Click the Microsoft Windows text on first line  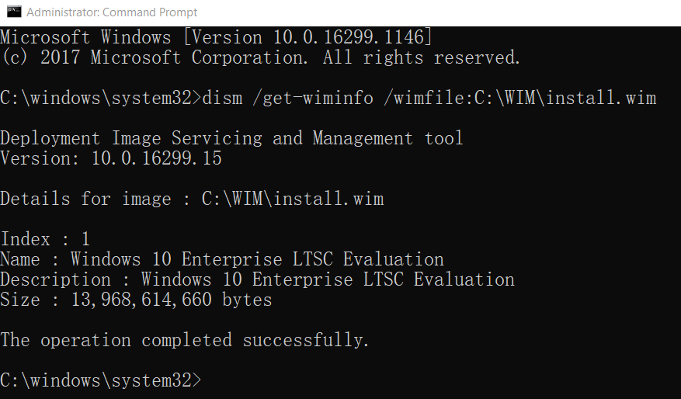coord(85,37)
